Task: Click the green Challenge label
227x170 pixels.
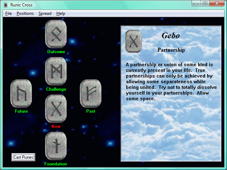Action: pos(56,89)
